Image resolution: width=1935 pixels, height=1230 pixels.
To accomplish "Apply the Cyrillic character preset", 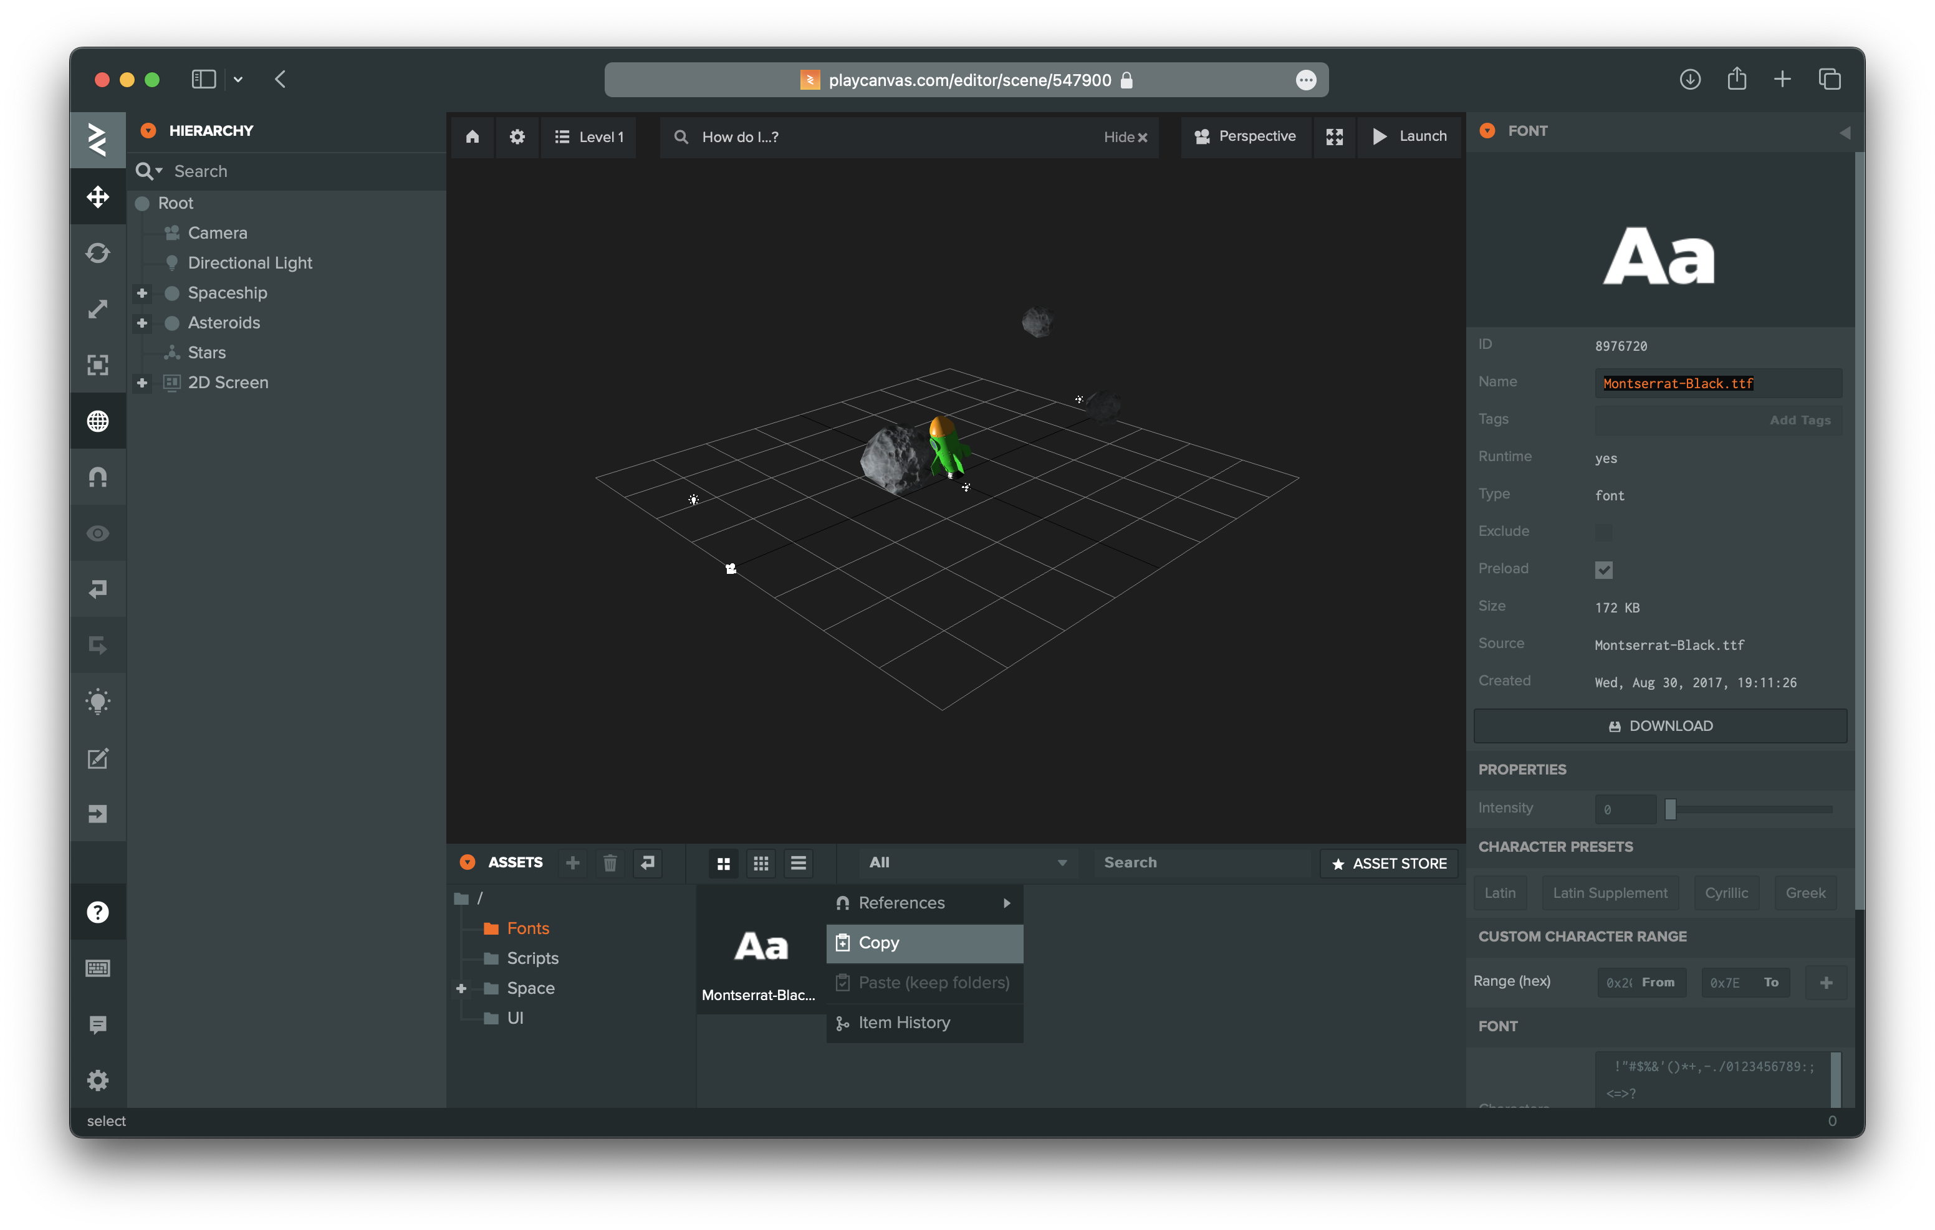I will click(1726, 892).
